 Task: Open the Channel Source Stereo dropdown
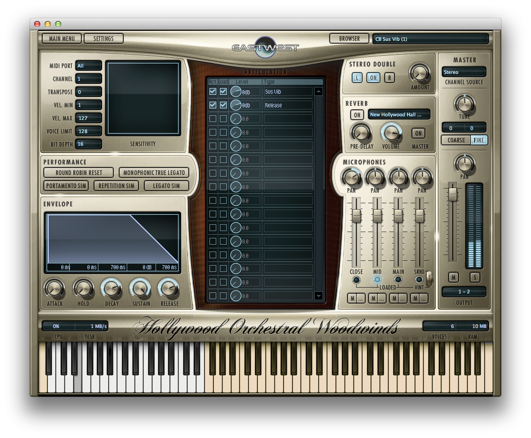(464, 72)
